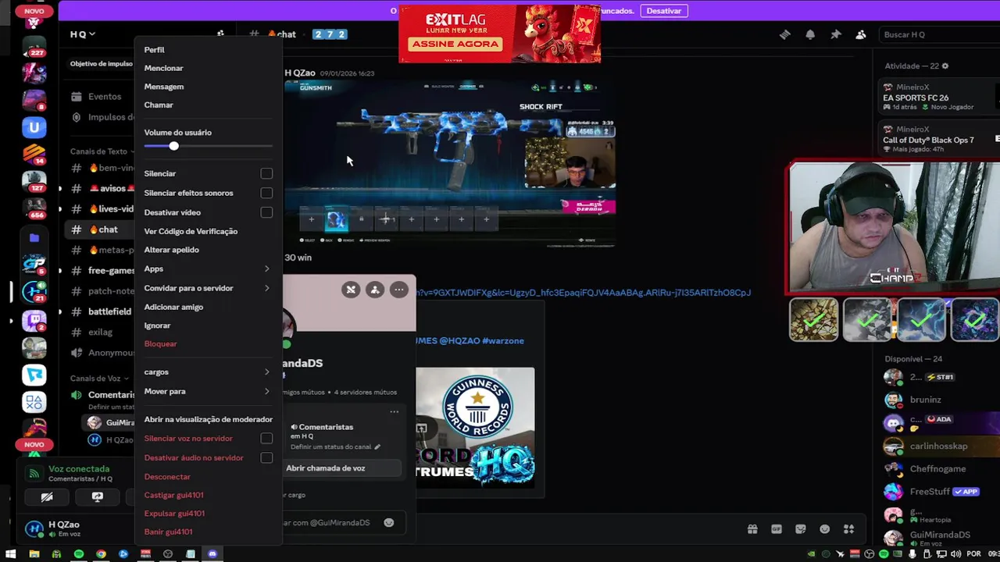Check the Silenciar checkbox
This screenshot has width=1000, height=562.
pyautogui.click(x=266, y=173)
